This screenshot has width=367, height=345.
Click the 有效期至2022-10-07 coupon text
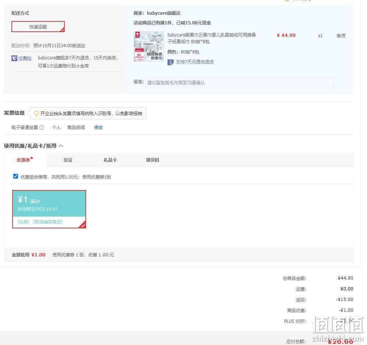(x=38, y=209)
